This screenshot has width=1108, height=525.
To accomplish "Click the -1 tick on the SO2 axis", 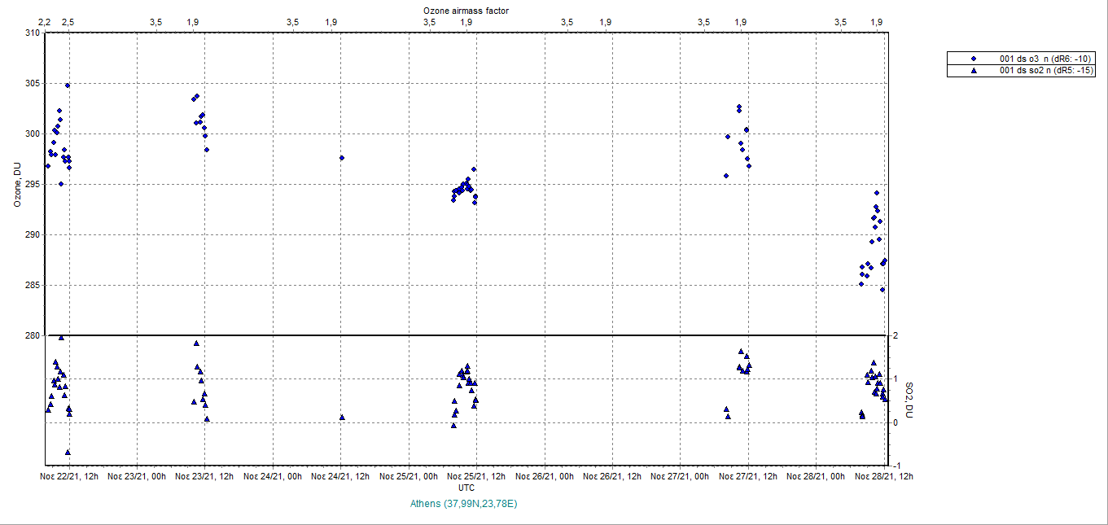I will (x=895, y=465).
